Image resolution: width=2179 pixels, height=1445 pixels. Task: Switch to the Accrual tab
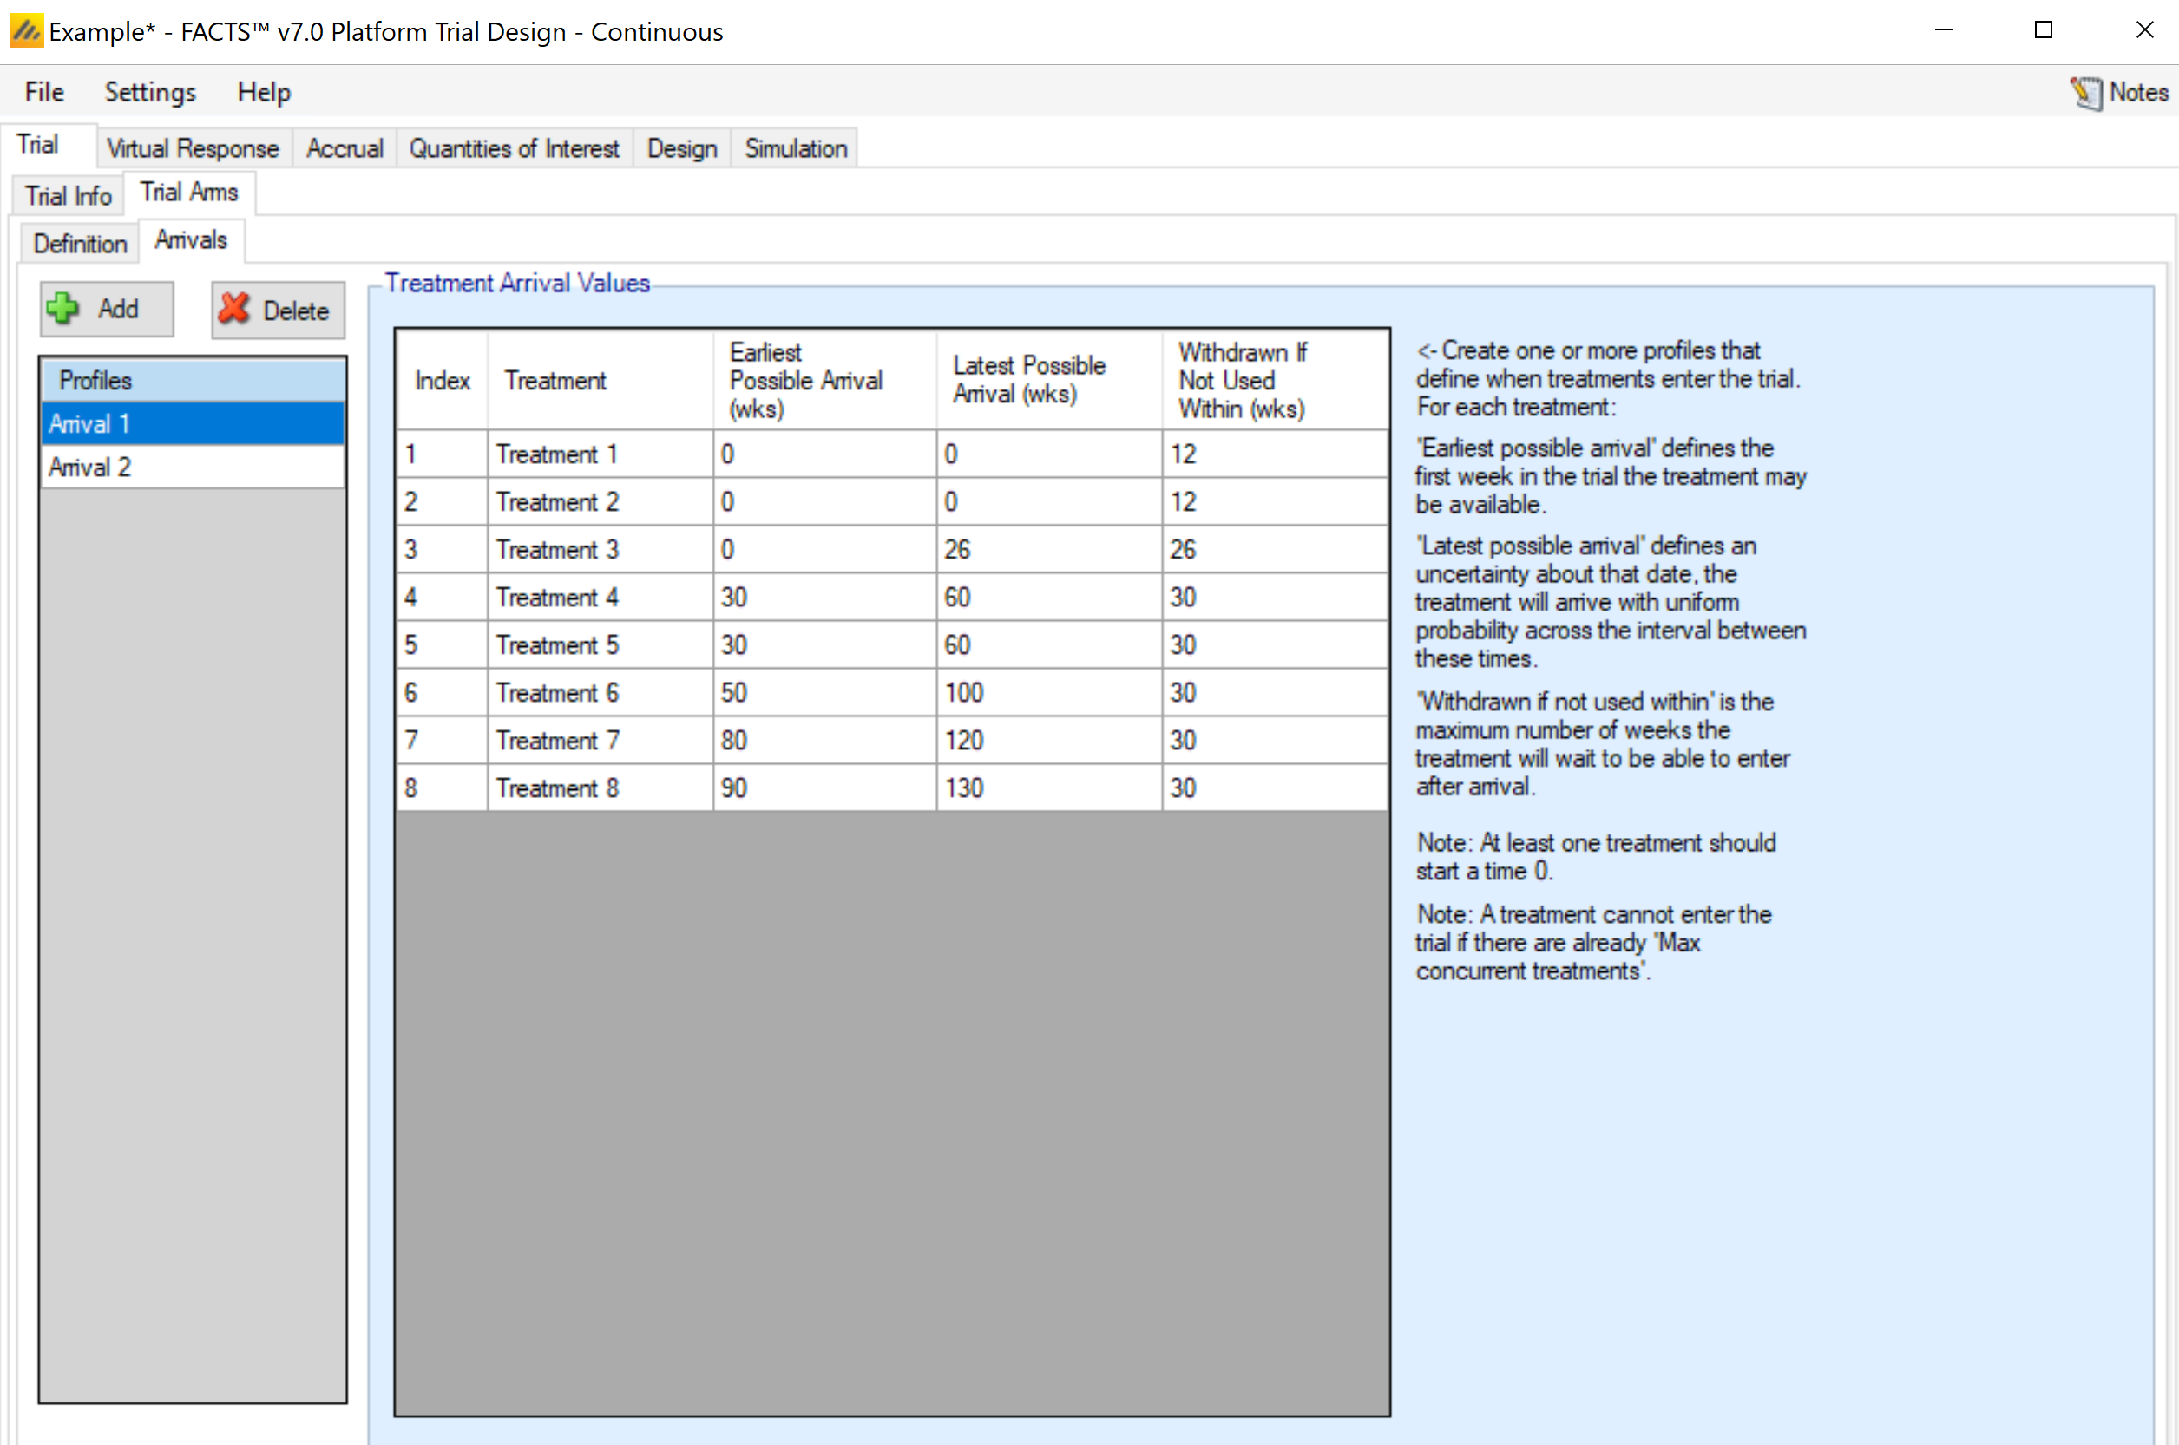[x=344, y=148]
